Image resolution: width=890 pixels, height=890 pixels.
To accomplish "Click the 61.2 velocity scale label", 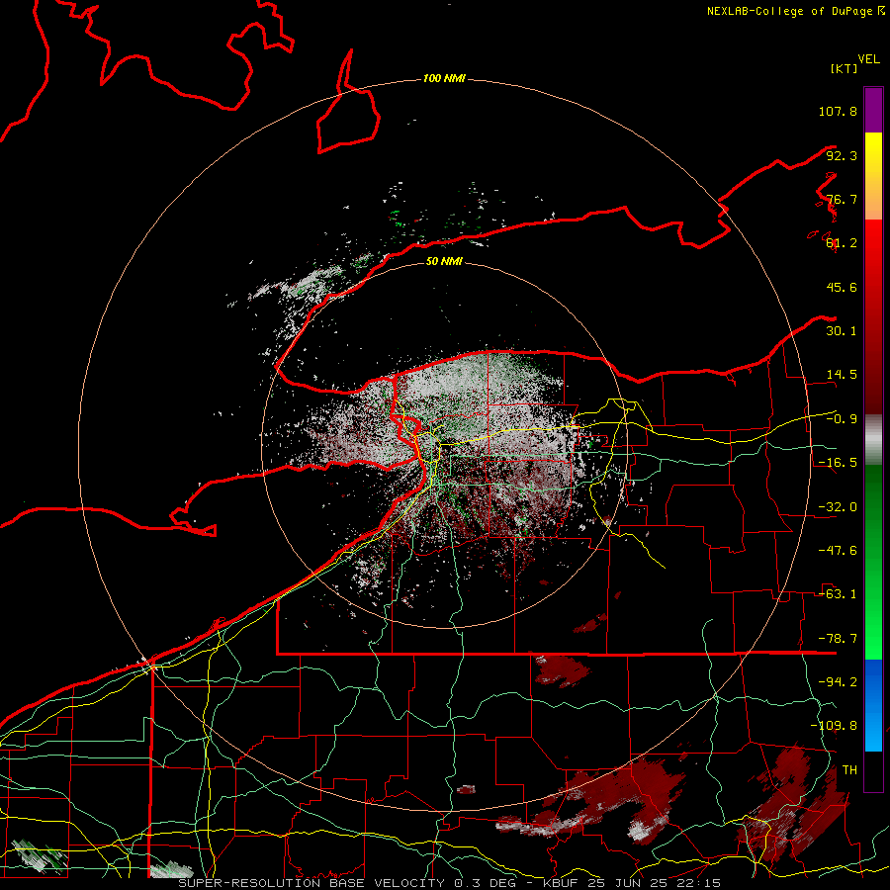I will click(x=842, y=243).
